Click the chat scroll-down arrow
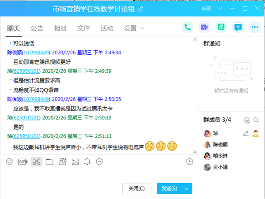This screenshot has width=265, height=199. (195, 151)
